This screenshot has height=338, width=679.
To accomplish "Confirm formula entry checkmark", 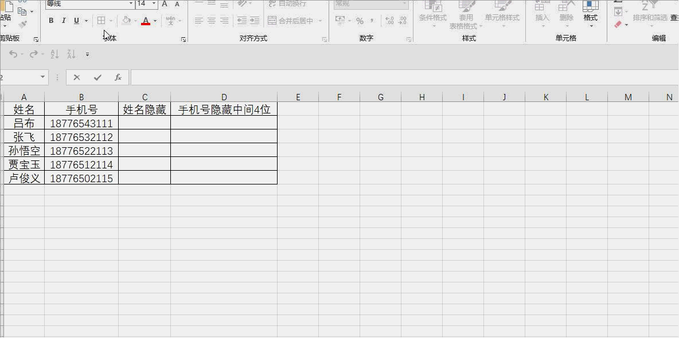I will [x=97, y=77].
